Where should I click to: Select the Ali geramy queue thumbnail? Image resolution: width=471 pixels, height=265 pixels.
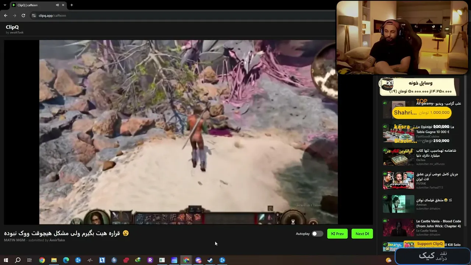(x=399, y=109)
